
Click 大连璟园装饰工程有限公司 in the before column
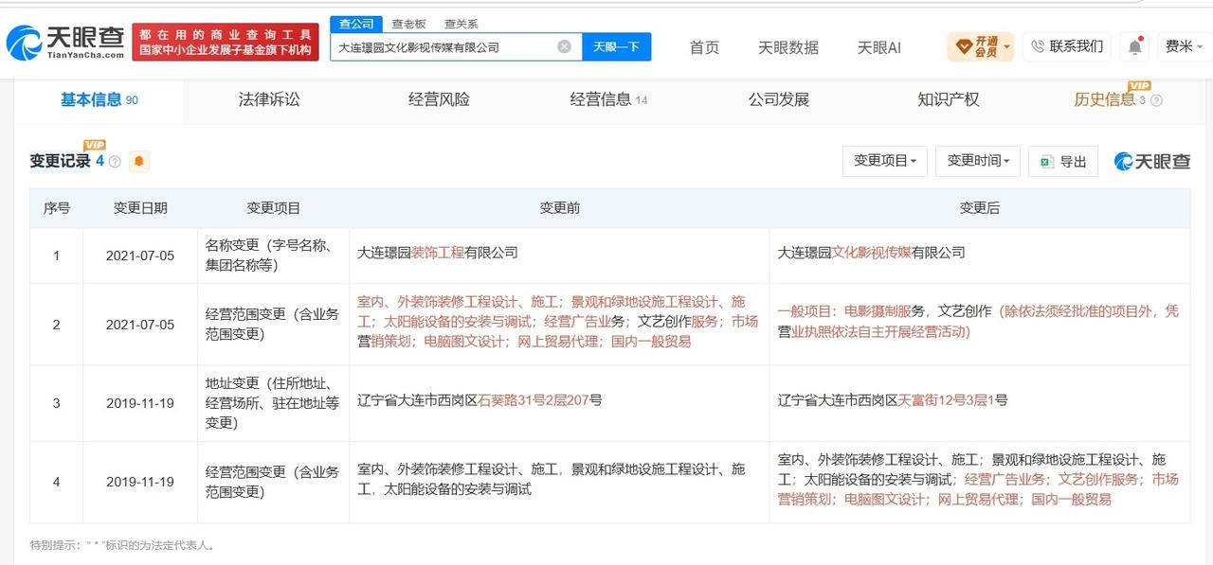point(438,253)
